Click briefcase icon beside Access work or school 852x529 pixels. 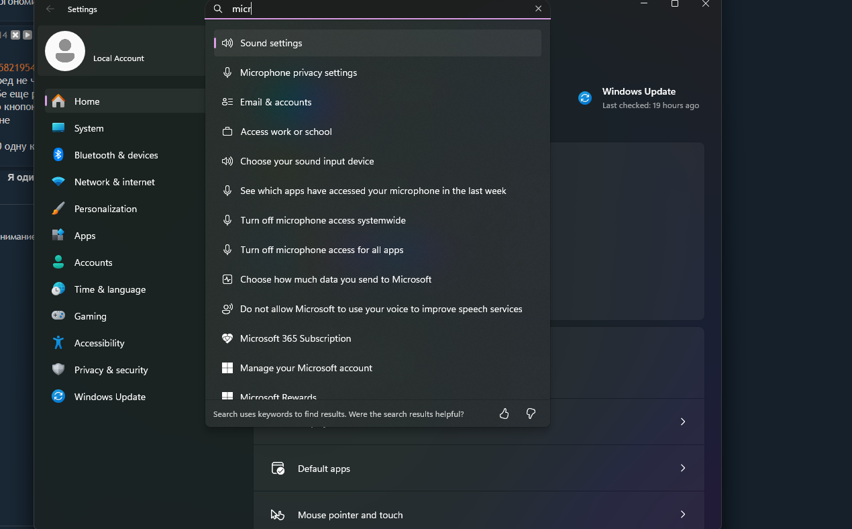coord(227,132)
